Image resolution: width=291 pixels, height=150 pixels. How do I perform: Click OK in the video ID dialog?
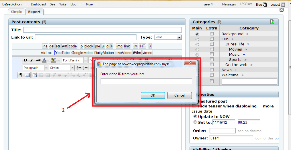153,95
